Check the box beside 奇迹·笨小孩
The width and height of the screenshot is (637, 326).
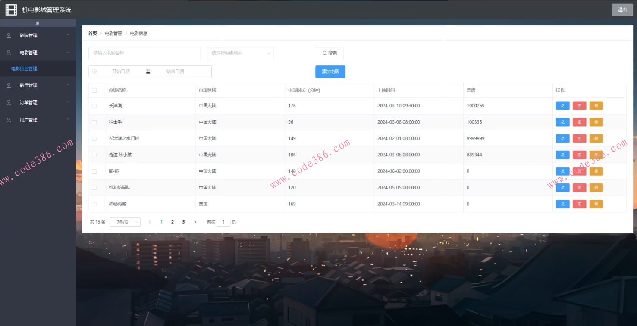[x=94, y=155]
